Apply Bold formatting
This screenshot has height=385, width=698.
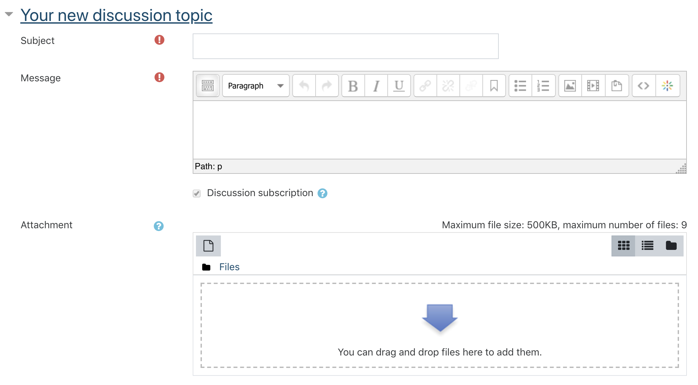click(353, 86)
